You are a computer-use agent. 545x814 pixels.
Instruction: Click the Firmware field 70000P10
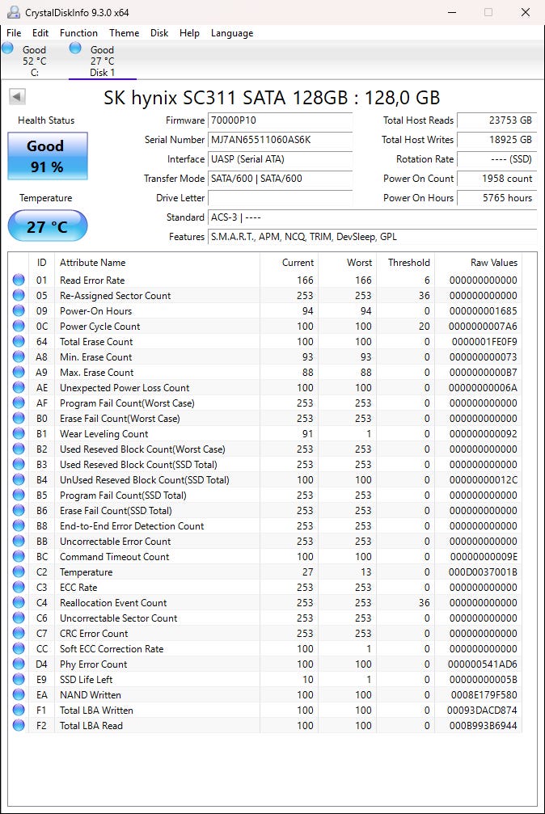(280, 120)
